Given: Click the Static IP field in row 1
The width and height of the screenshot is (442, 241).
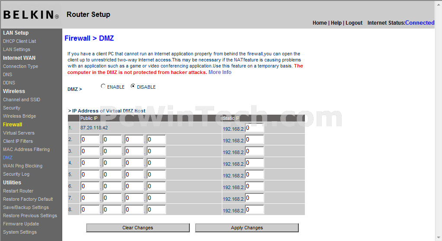Looking at the screenshot, I should tap(255, 128).
